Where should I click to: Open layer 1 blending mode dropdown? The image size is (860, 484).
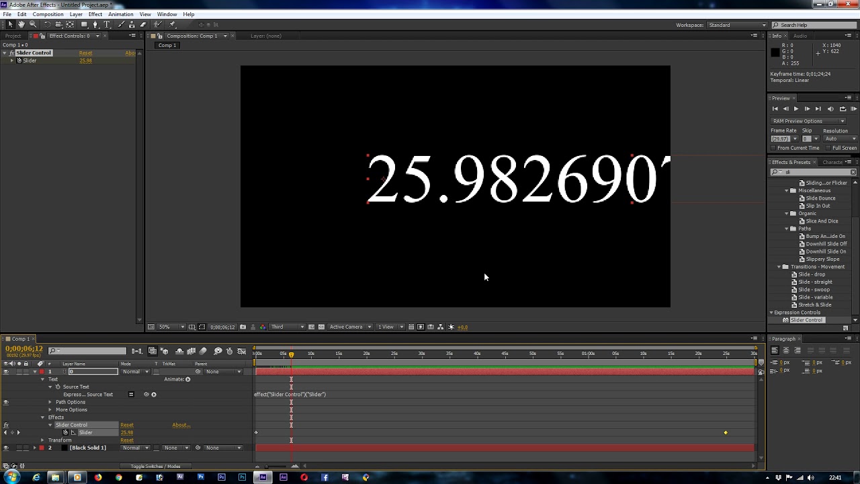click(x=135, y=372)
